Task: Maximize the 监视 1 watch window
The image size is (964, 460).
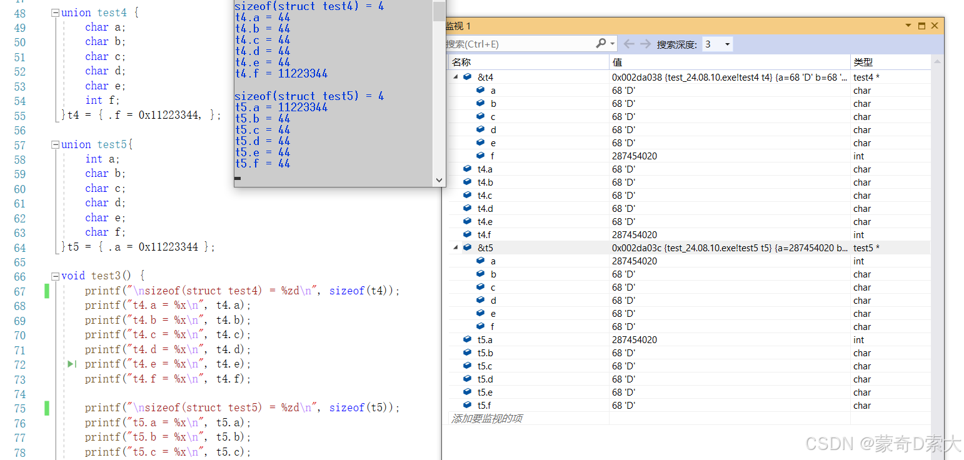Action: [x=921, y=26]
